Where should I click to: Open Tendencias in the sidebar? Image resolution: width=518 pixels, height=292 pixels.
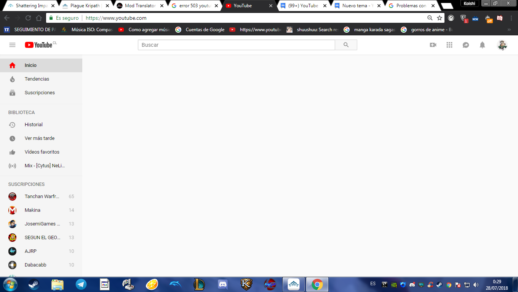[x=41, y=79]
